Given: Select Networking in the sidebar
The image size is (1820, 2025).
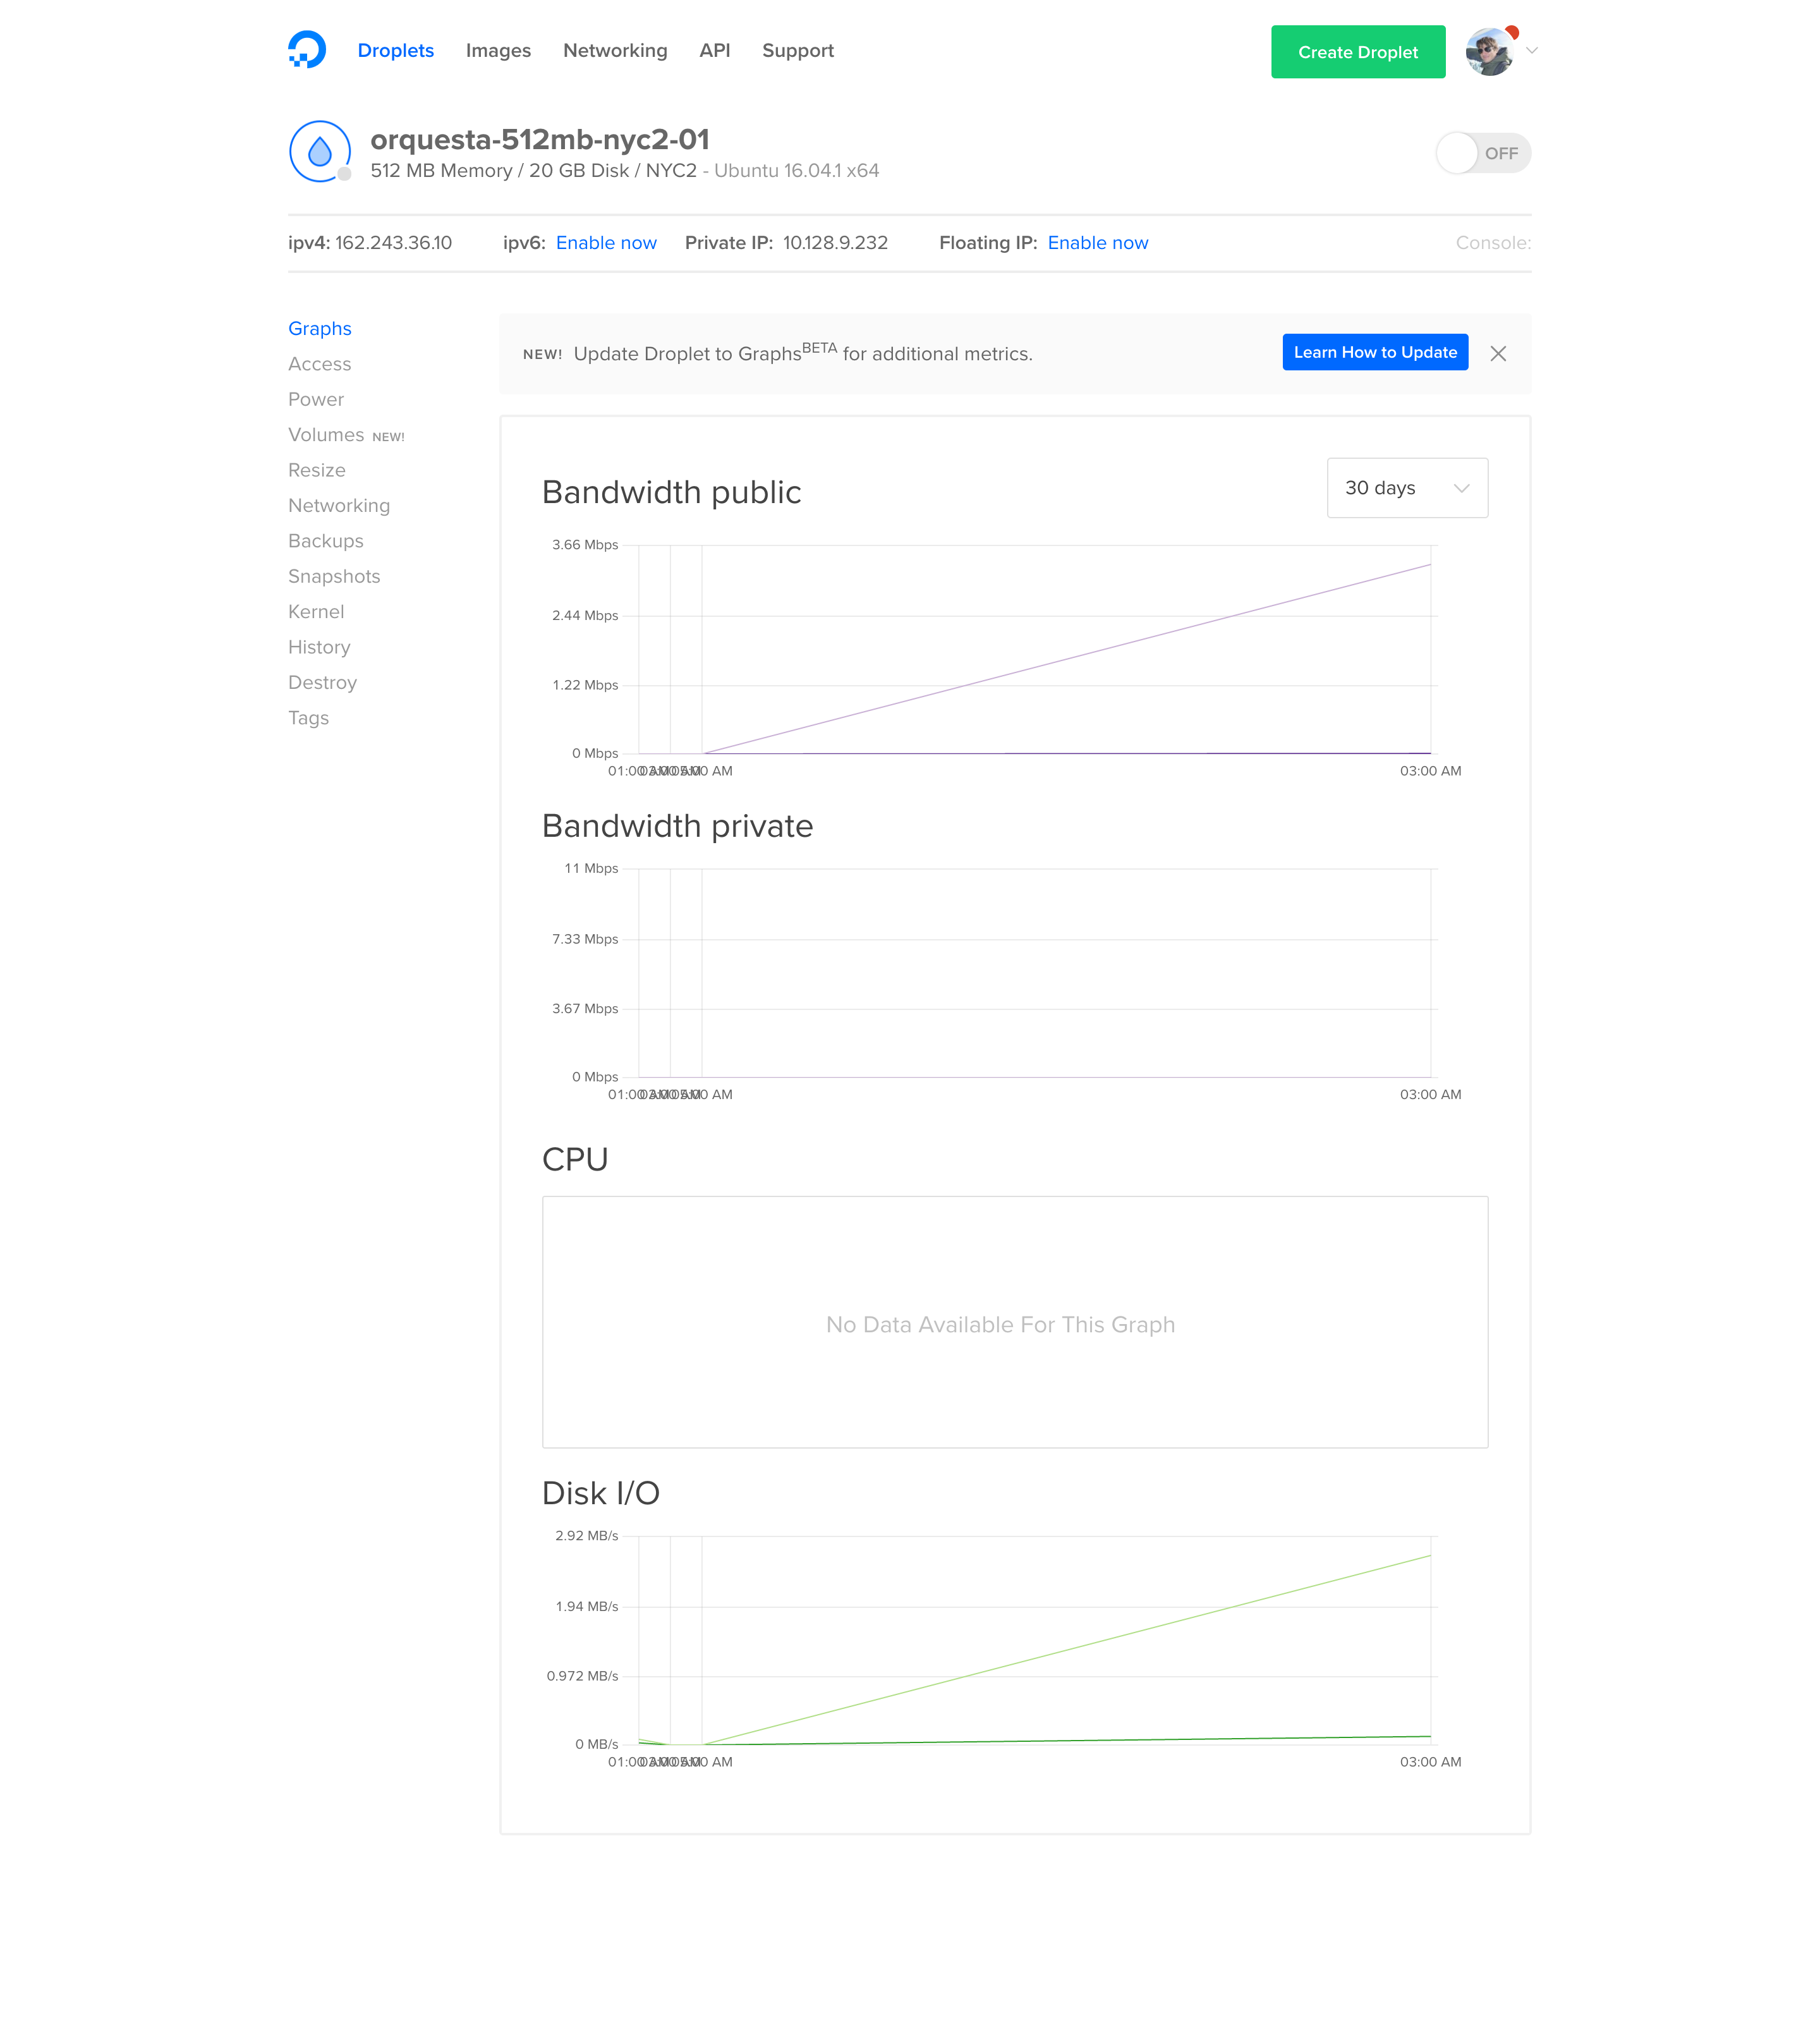Looking at the screenshot, I should tap(339, 506).
